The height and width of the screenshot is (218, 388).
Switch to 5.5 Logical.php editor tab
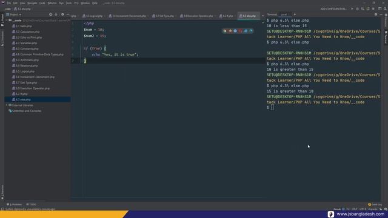93,16
